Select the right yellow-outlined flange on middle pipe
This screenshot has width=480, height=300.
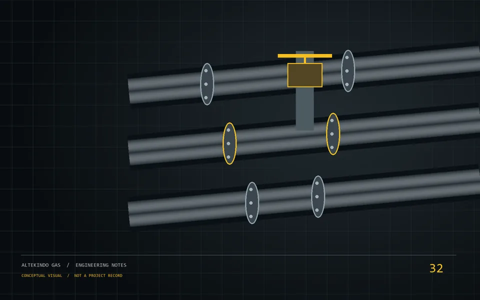[x=333, y=134]
